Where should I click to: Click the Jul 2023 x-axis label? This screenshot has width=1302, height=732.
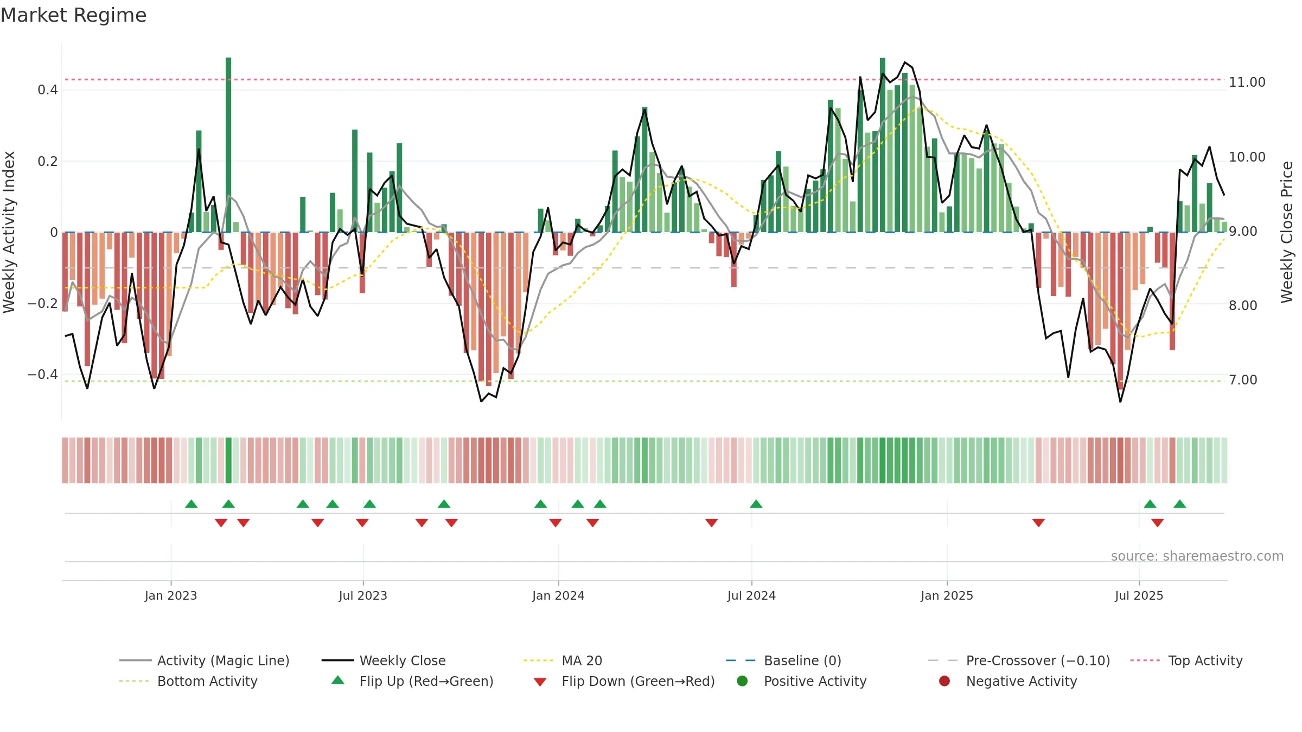(363, 595)
